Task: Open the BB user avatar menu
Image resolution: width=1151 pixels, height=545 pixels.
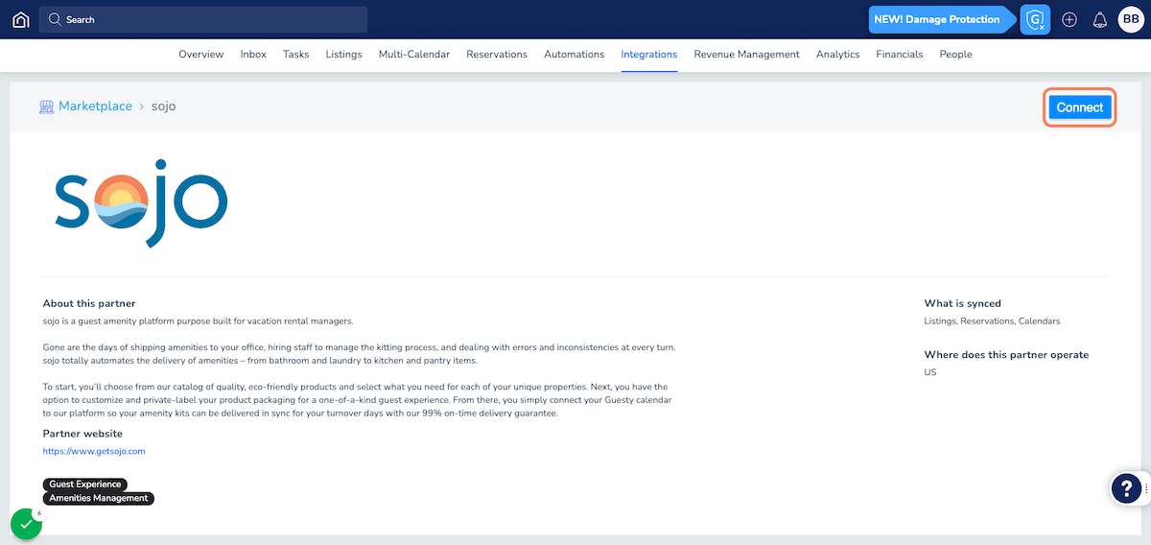Action: [1130, 19]
